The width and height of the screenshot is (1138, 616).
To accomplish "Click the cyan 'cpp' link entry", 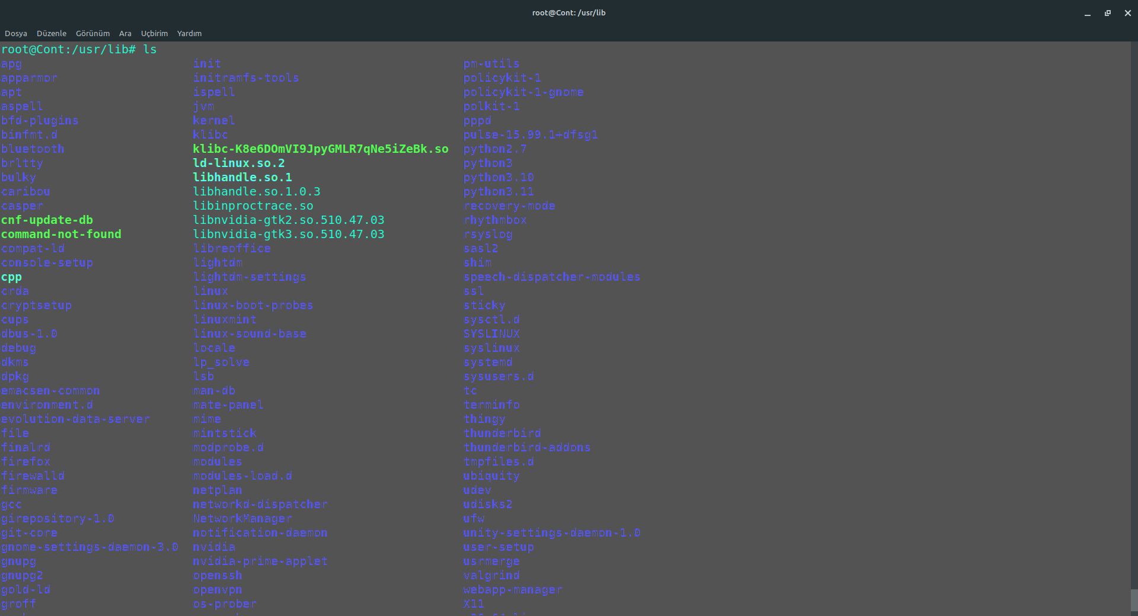I will click(x=11, y=277).
